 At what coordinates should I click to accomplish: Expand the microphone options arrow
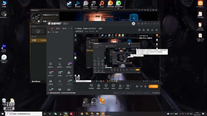point(123,86)
